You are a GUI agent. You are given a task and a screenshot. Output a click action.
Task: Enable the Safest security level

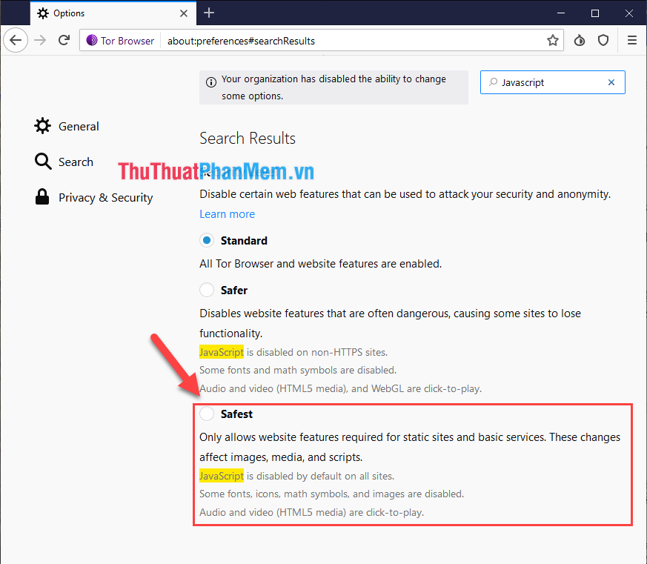coord(207,414)
